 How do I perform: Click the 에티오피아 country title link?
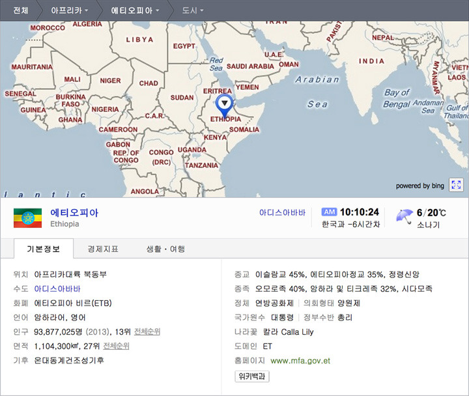[74, 213]
